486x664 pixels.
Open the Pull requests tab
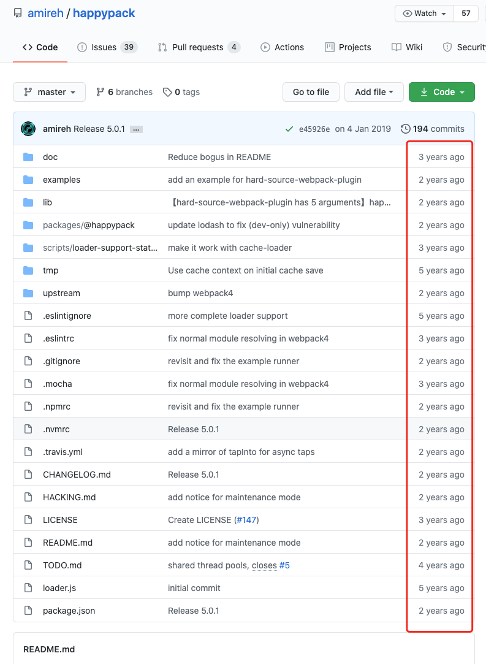pos(199,47)
